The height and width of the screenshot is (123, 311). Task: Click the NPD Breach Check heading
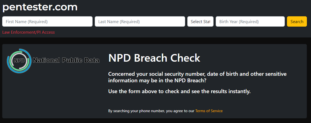pyautogui.click(x=154, y=58)
